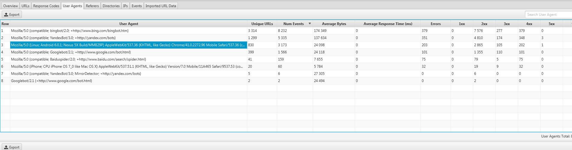Click the User Agents Total status label
Screen dimensions: 572x150
point(556,136)
